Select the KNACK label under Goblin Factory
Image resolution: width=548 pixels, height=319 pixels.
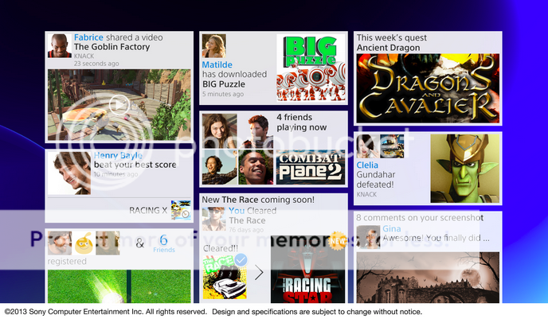coord(84,56)
